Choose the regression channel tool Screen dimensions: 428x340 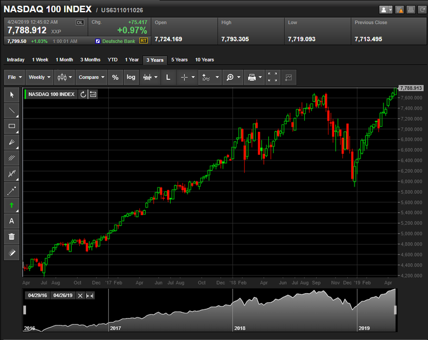click(12, 173)
